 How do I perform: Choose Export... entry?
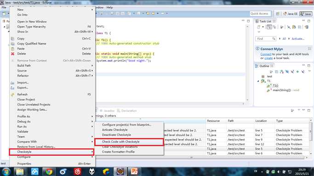pos(52,88)
